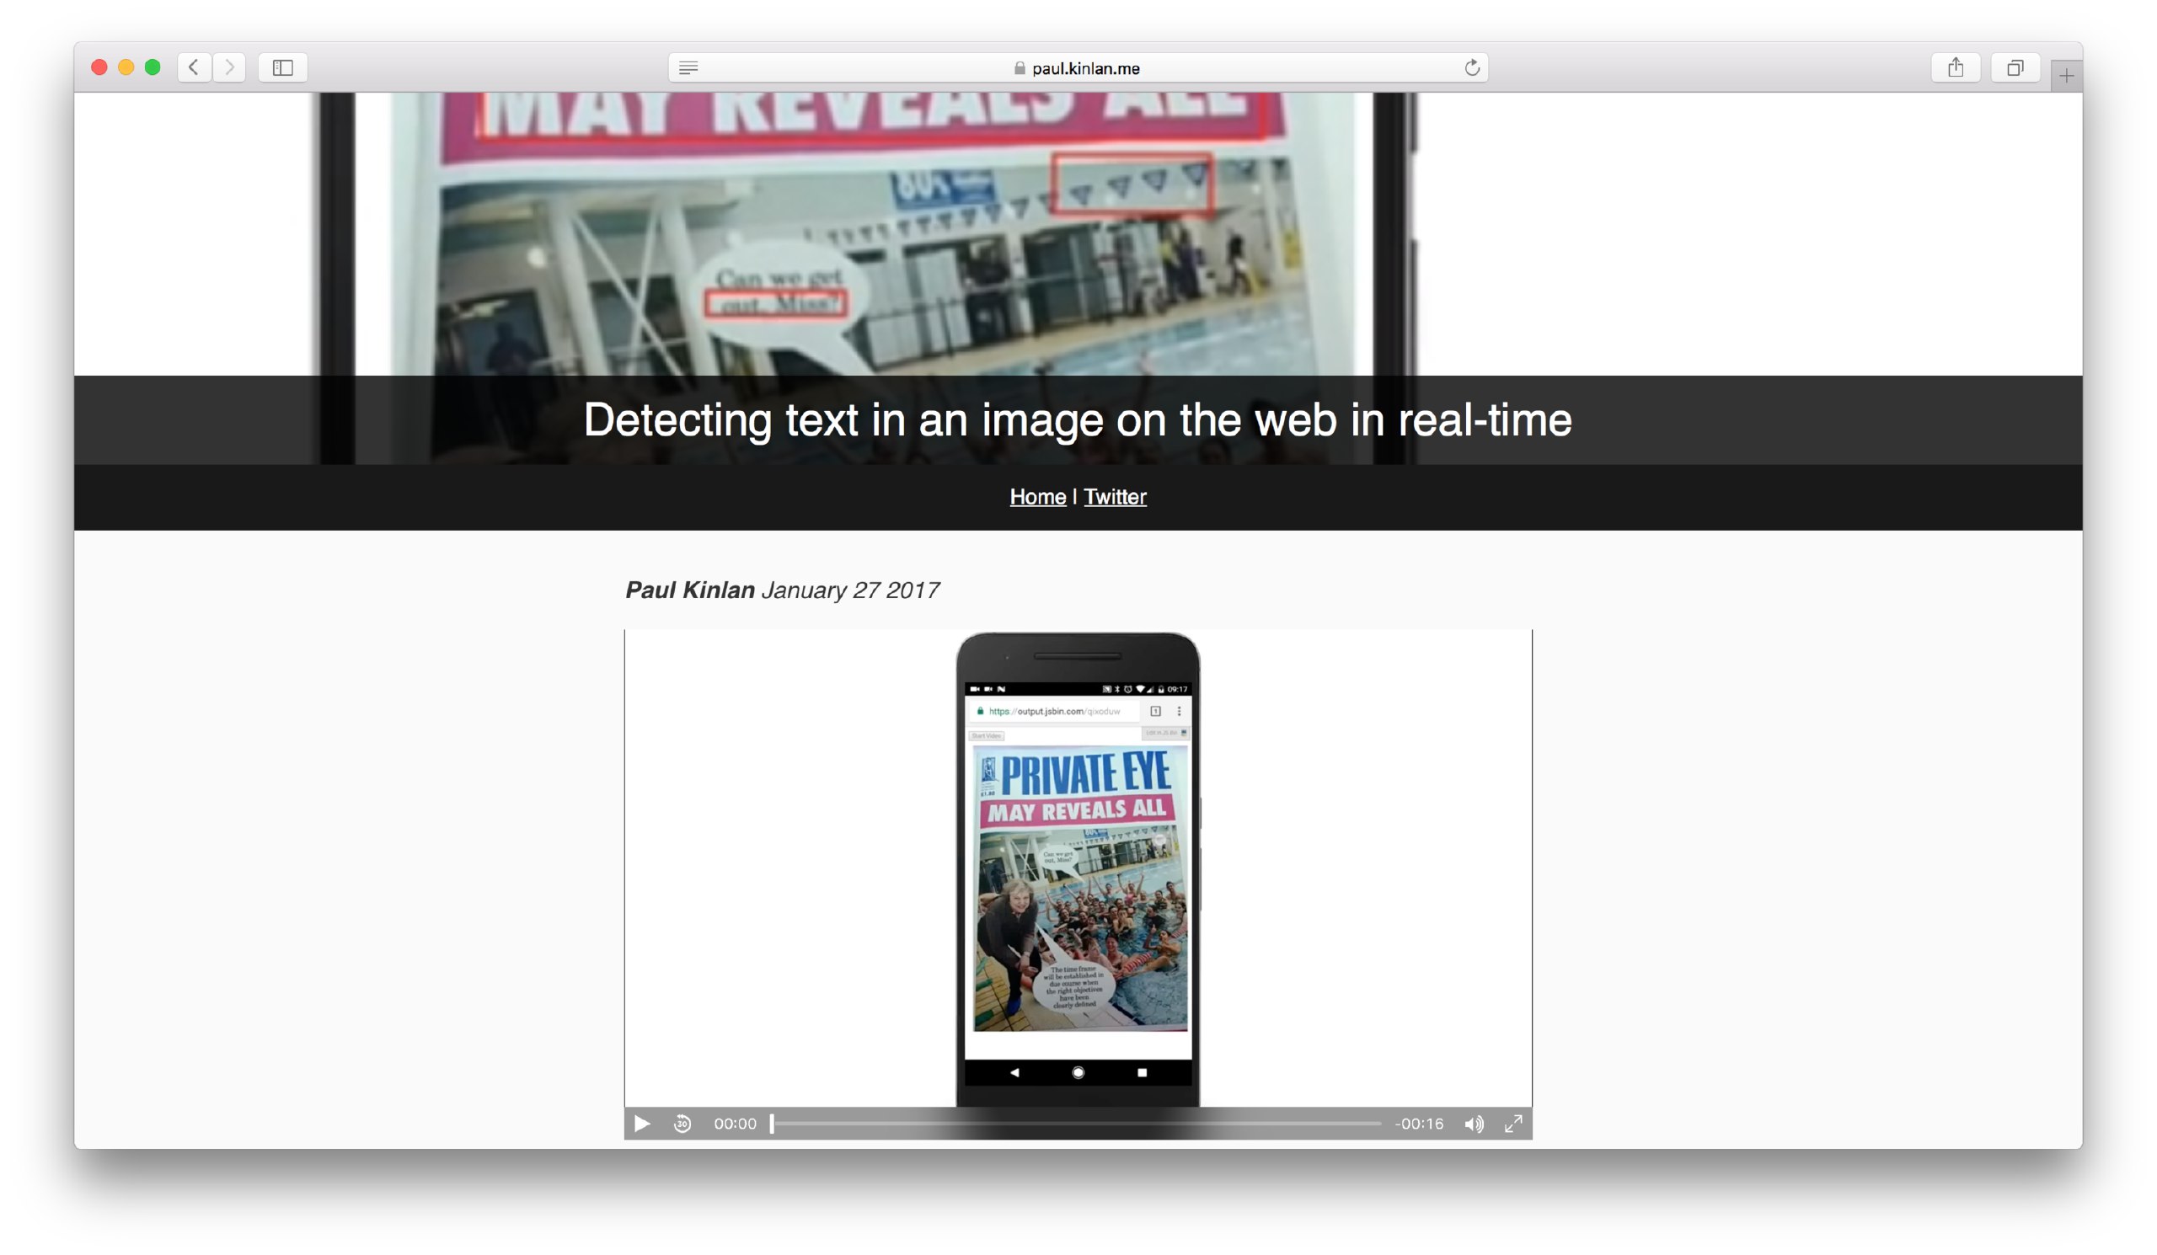2157x1255 pixels.
Task: Click the -00:16 remaining time label
Action: (1419, 1124)
